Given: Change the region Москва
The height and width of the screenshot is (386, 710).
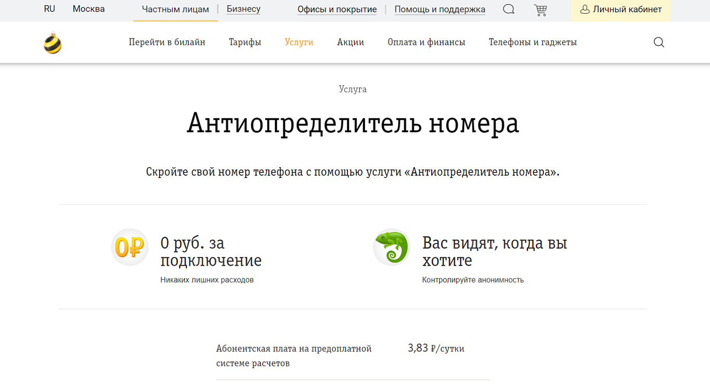Looking at the screenshot, I should (89, 9).
